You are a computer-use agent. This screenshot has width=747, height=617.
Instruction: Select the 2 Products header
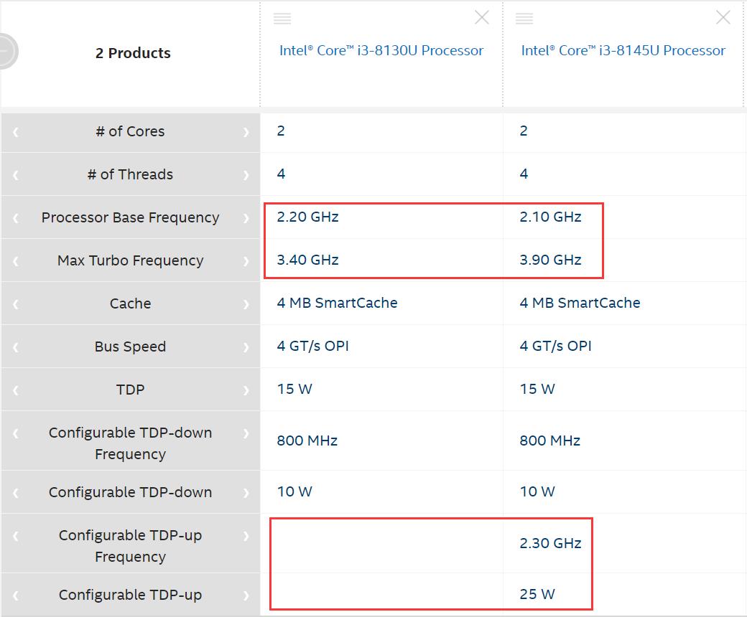coord(133,52)
